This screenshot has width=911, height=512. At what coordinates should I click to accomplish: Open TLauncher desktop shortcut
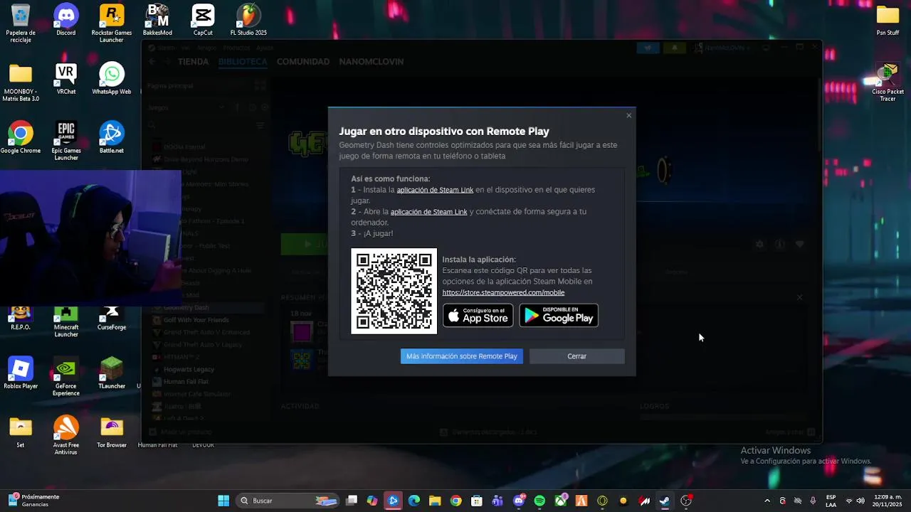(x=112, y=373)
